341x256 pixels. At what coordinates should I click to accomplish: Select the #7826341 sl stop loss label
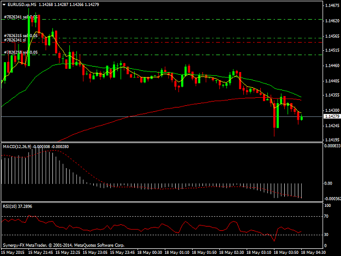point(15,40)
